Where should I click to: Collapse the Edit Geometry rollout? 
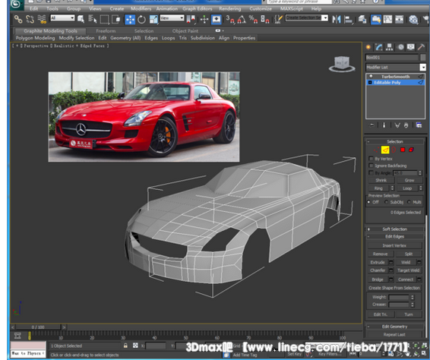click(x=394, y=327)
